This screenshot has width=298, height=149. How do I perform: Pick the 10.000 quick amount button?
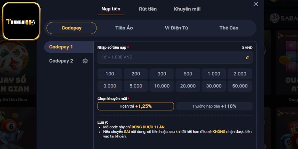[162, 86]
